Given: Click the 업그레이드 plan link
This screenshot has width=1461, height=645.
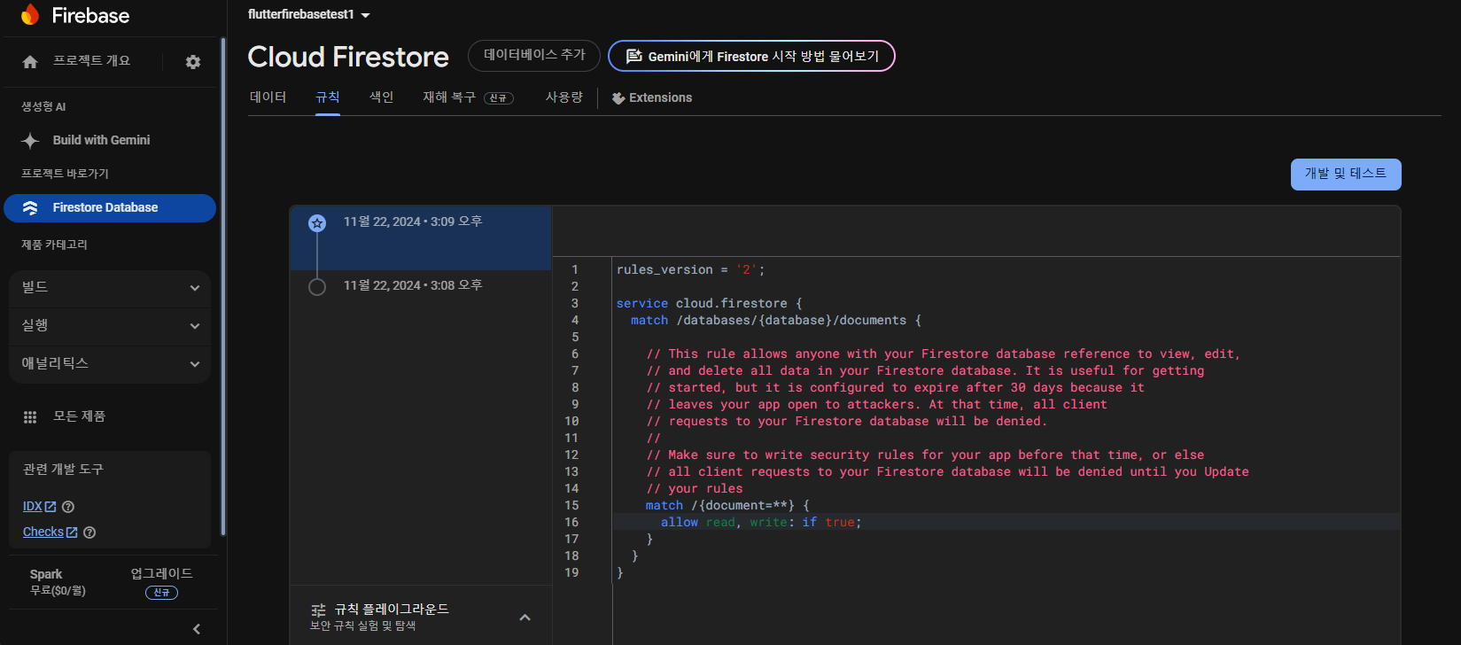Looking at the screenshot, I should click(x=161, y=574).
